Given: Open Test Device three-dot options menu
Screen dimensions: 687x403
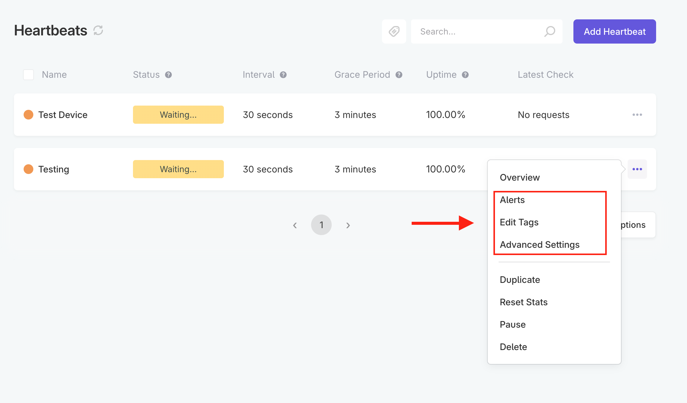Looking at the screenshot, I should (x=637, y=115).
